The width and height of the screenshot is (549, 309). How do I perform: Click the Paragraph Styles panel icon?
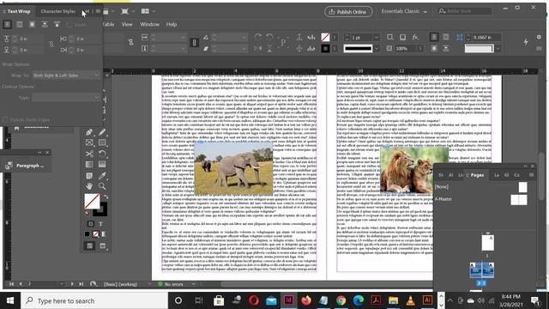9,166
